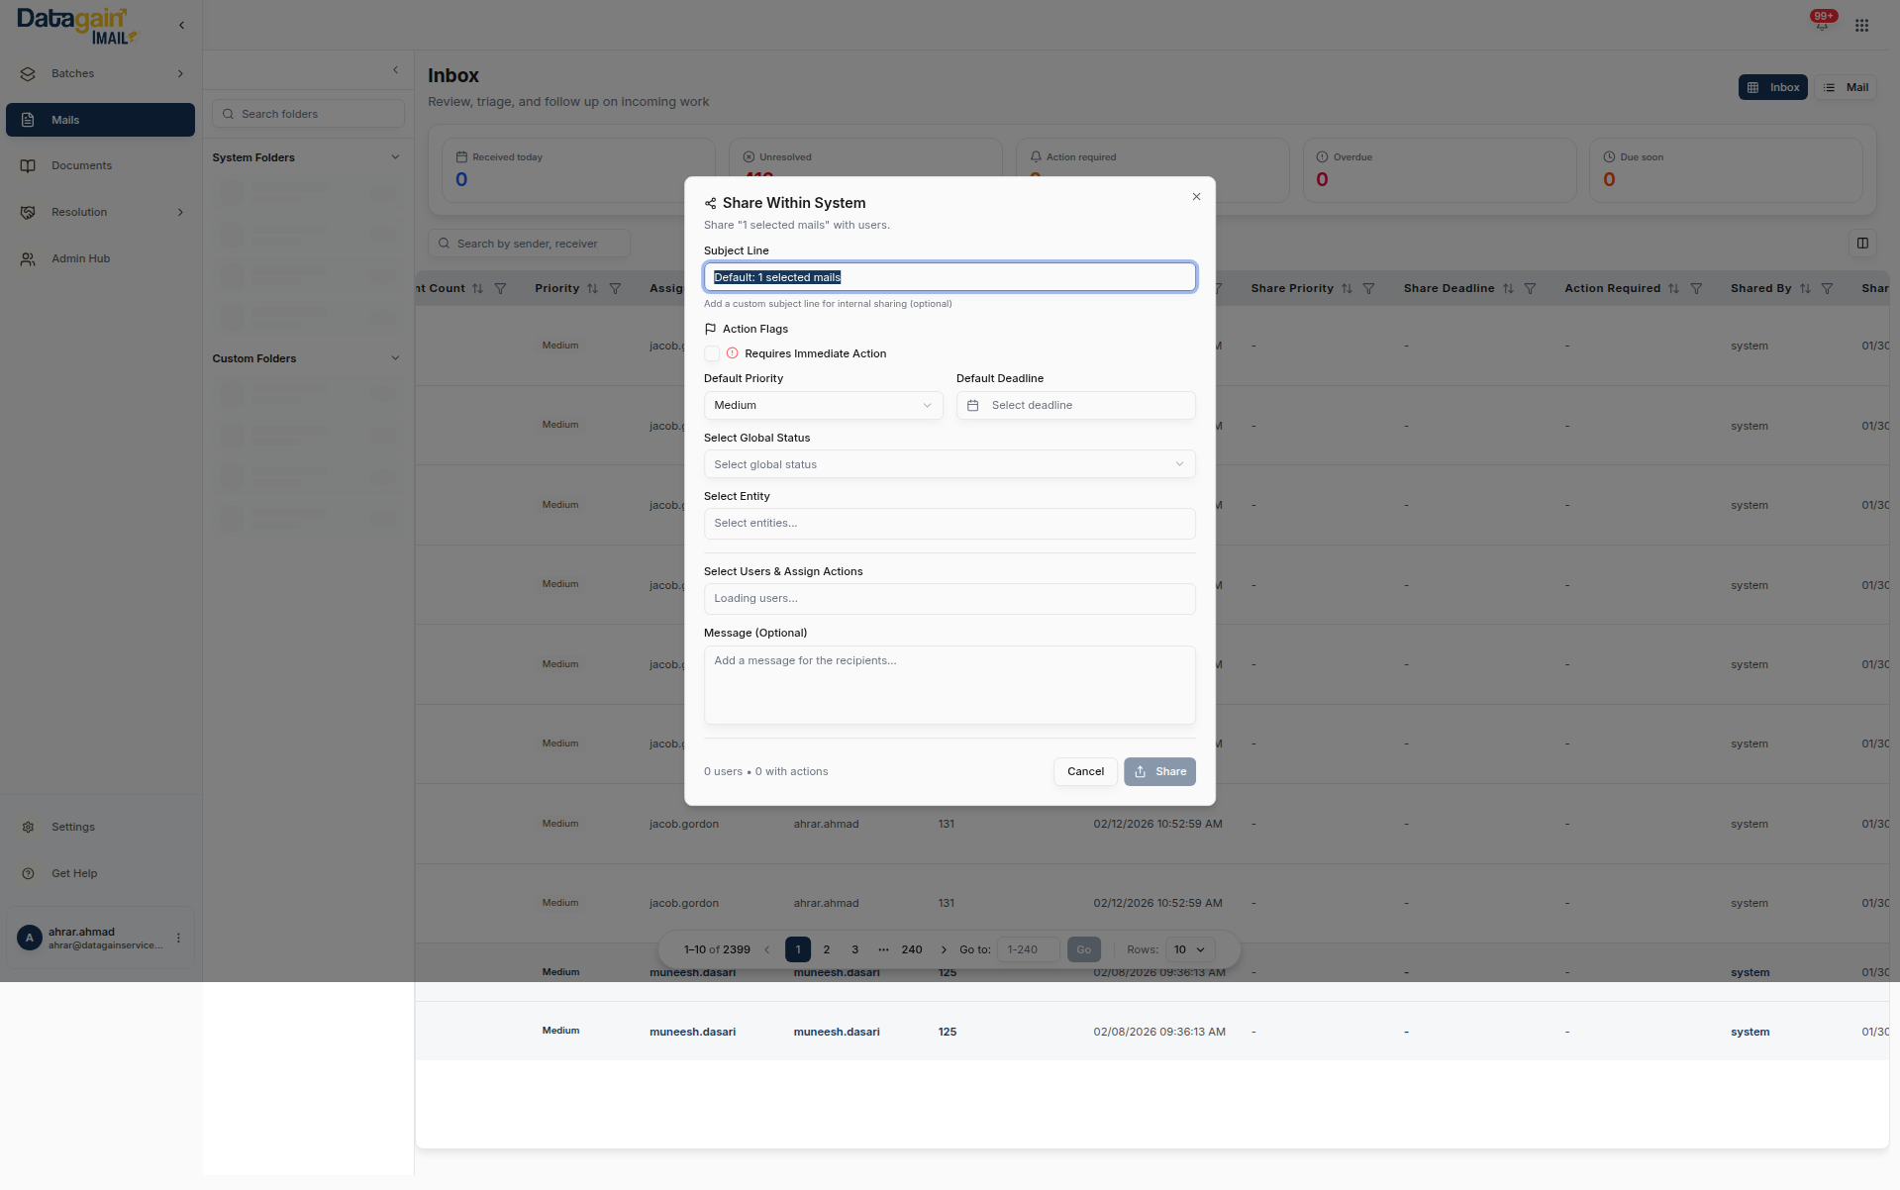Click the column layout toggle icon

pyautogui.click(x=1862, y=244)
